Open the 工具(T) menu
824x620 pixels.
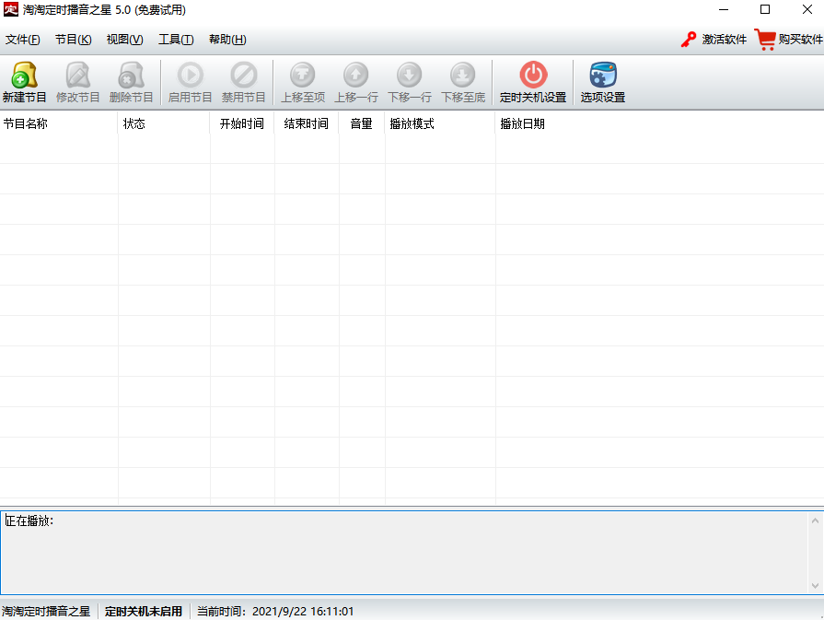coord(176,40)
